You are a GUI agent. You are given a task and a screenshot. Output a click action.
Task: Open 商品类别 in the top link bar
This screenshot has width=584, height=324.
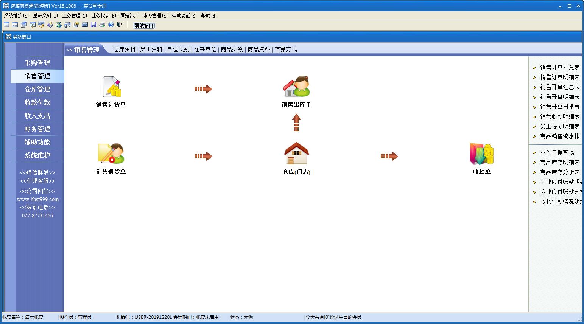(232, 49)
